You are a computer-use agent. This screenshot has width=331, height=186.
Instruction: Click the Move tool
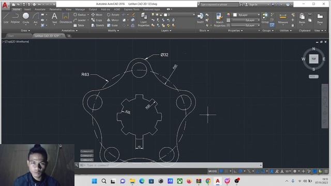(97, 15)
